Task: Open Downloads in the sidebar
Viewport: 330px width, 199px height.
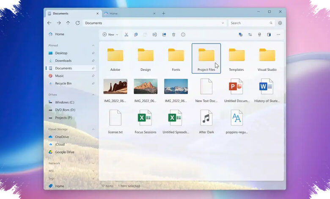Action: click(71, 61)
